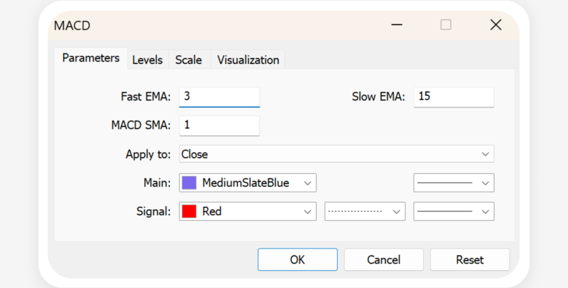Click the MediumSlateBlue color swatch
The height and width of the screenshot is (288, 568).
(190, 183)
